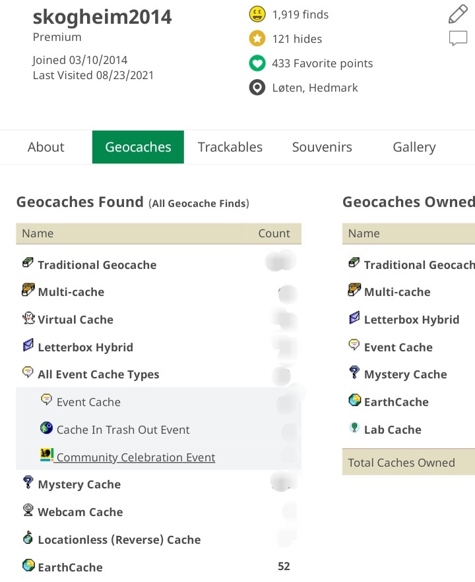Click the gold star hides icon
475x582 pixels.
tap(257, 39)
